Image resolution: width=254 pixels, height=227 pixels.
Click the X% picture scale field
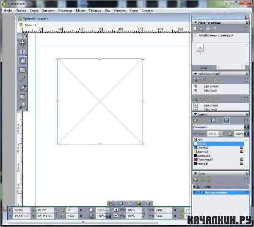coord(134,210)
